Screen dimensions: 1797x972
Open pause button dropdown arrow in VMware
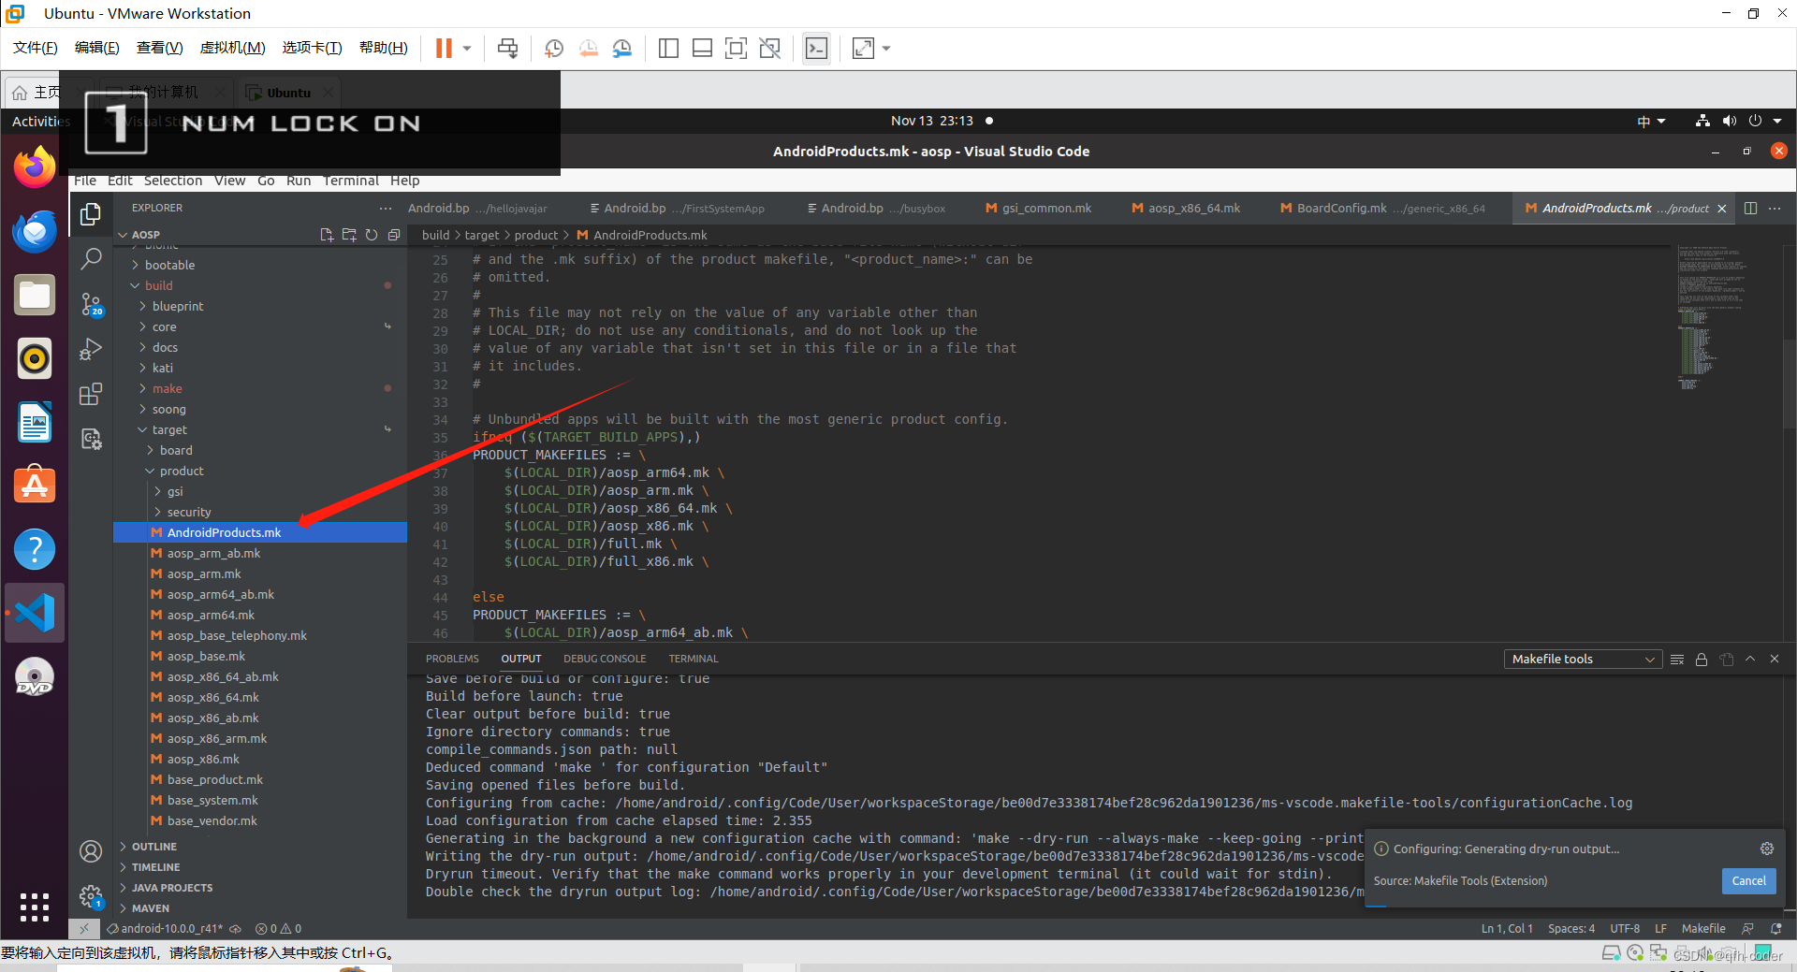click(x=466, y=49)
